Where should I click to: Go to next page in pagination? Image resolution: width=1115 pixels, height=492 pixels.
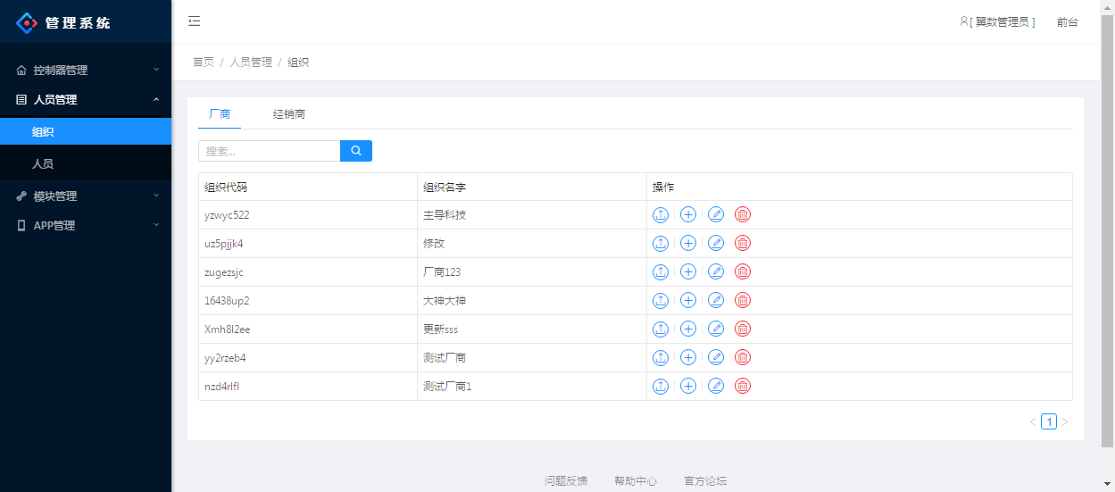click(x=1064, y=421)
